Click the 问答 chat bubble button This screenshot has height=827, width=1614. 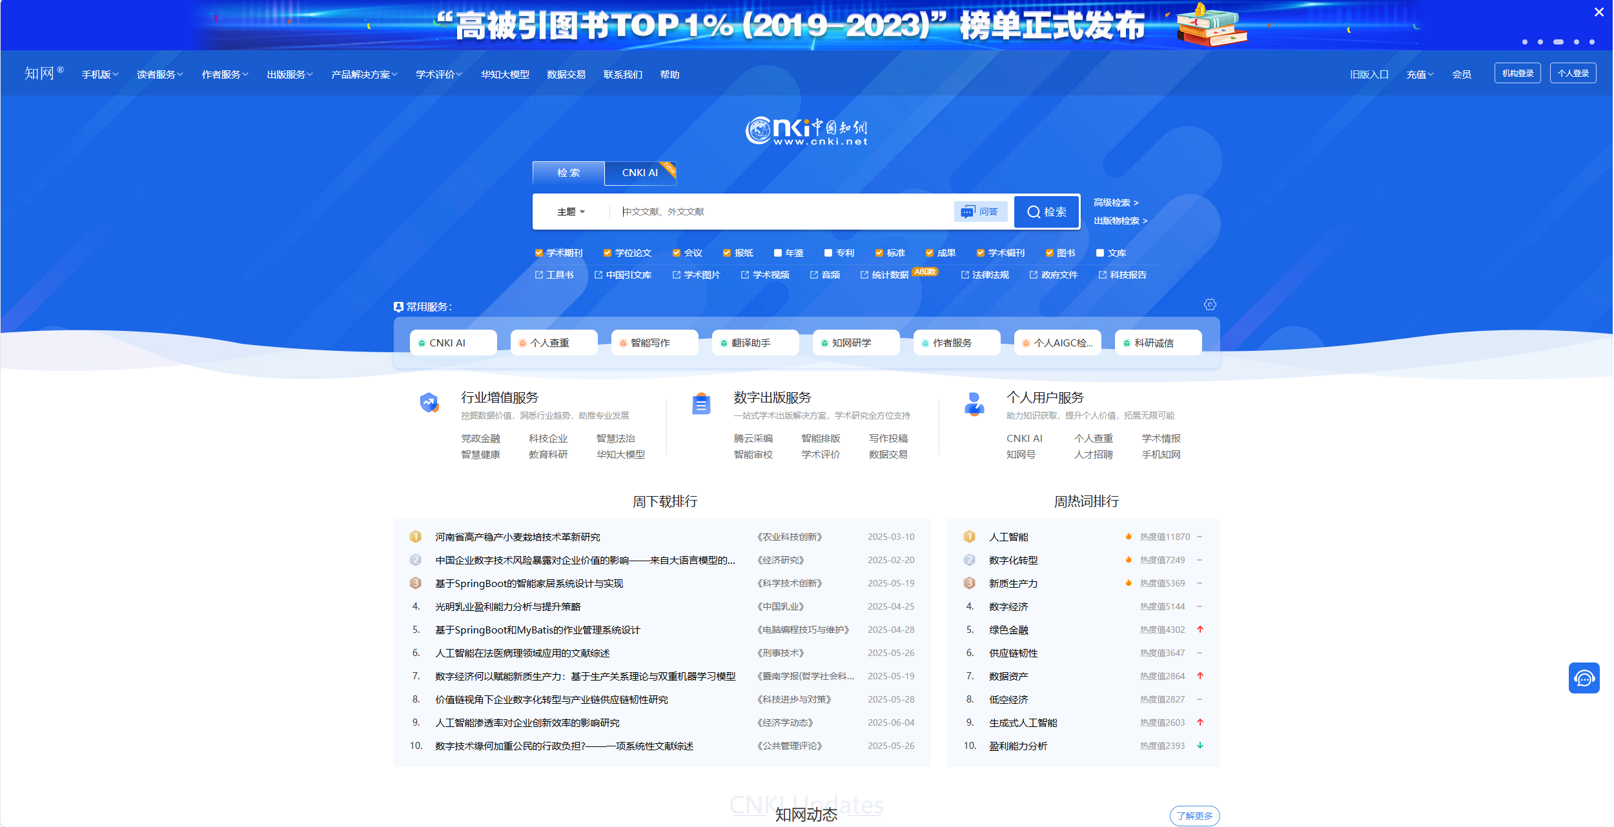click(x=980, y=212)
